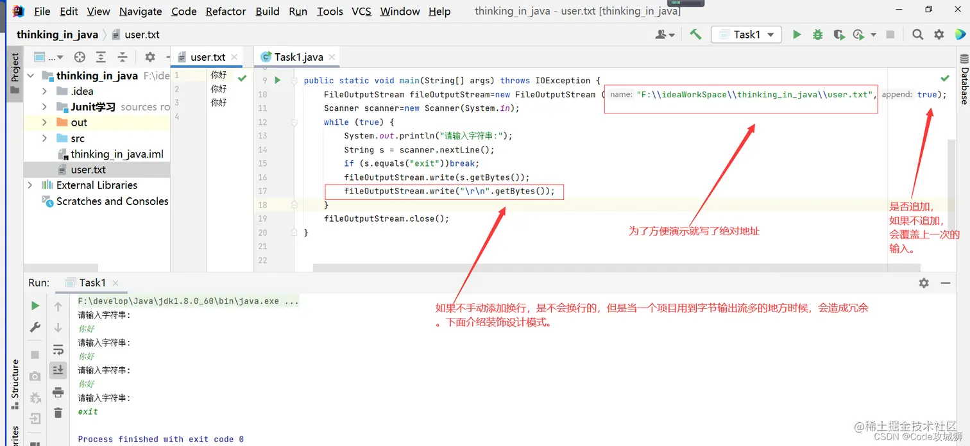970x446 pixels.
Task: Open the dropdown arrow next to the profiler icon
Action: [873, 35]
